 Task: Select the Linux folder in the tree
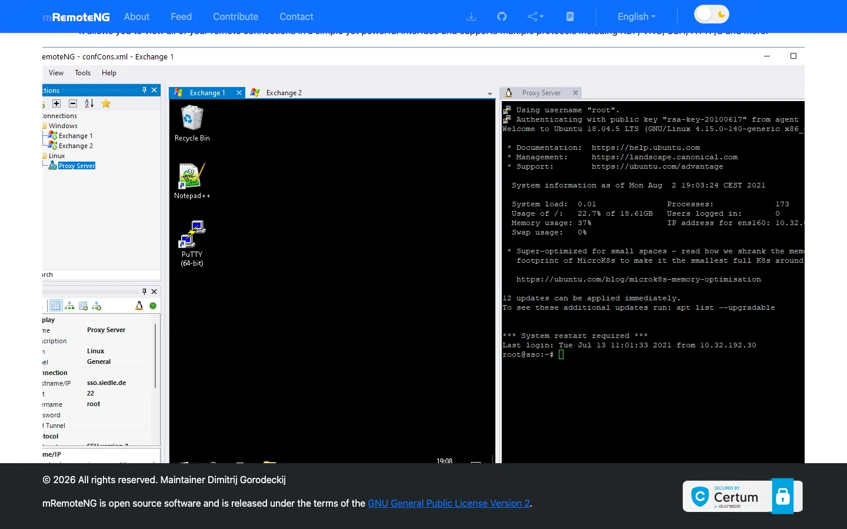pos(56,156)
